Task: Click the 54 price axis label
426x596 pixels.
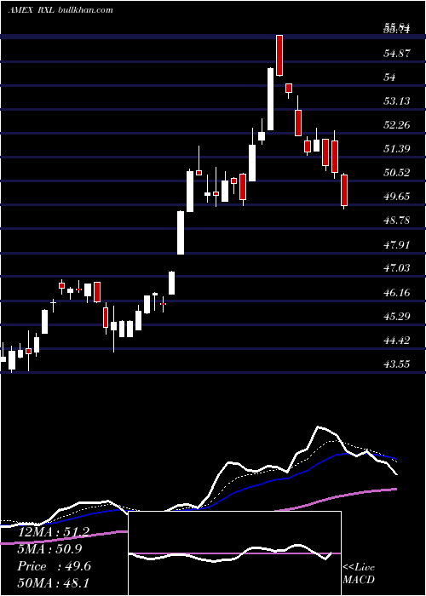Action: pyautogui.click(x=390, y=77)
